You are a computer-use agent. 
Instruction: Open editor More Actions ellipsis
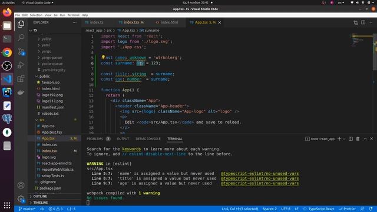(371, 22)
